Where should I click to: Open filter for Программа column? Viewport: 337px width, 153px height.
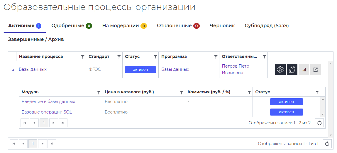(216, 57)
